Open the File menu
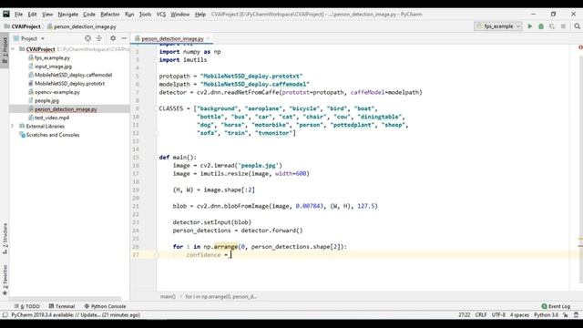 (18, 15)
